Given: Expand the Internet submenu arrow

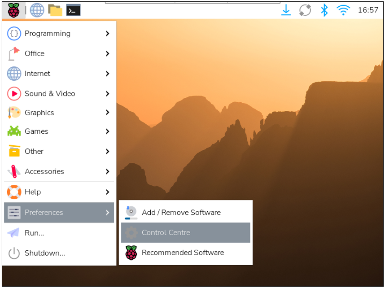Looking at the screenshot, I should click(x=108, y=74).
